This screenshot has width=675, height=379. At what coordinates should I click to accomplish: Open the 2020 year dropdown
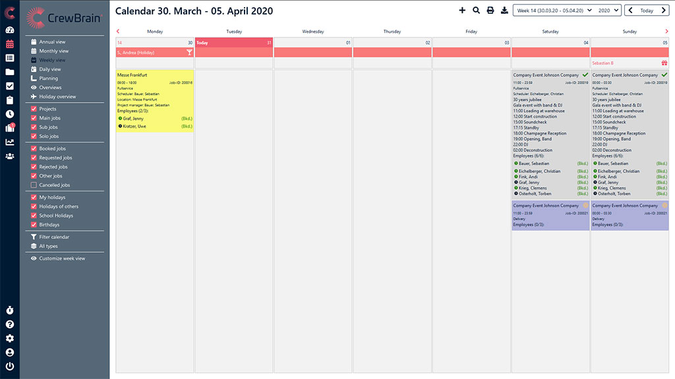[607, 11]
